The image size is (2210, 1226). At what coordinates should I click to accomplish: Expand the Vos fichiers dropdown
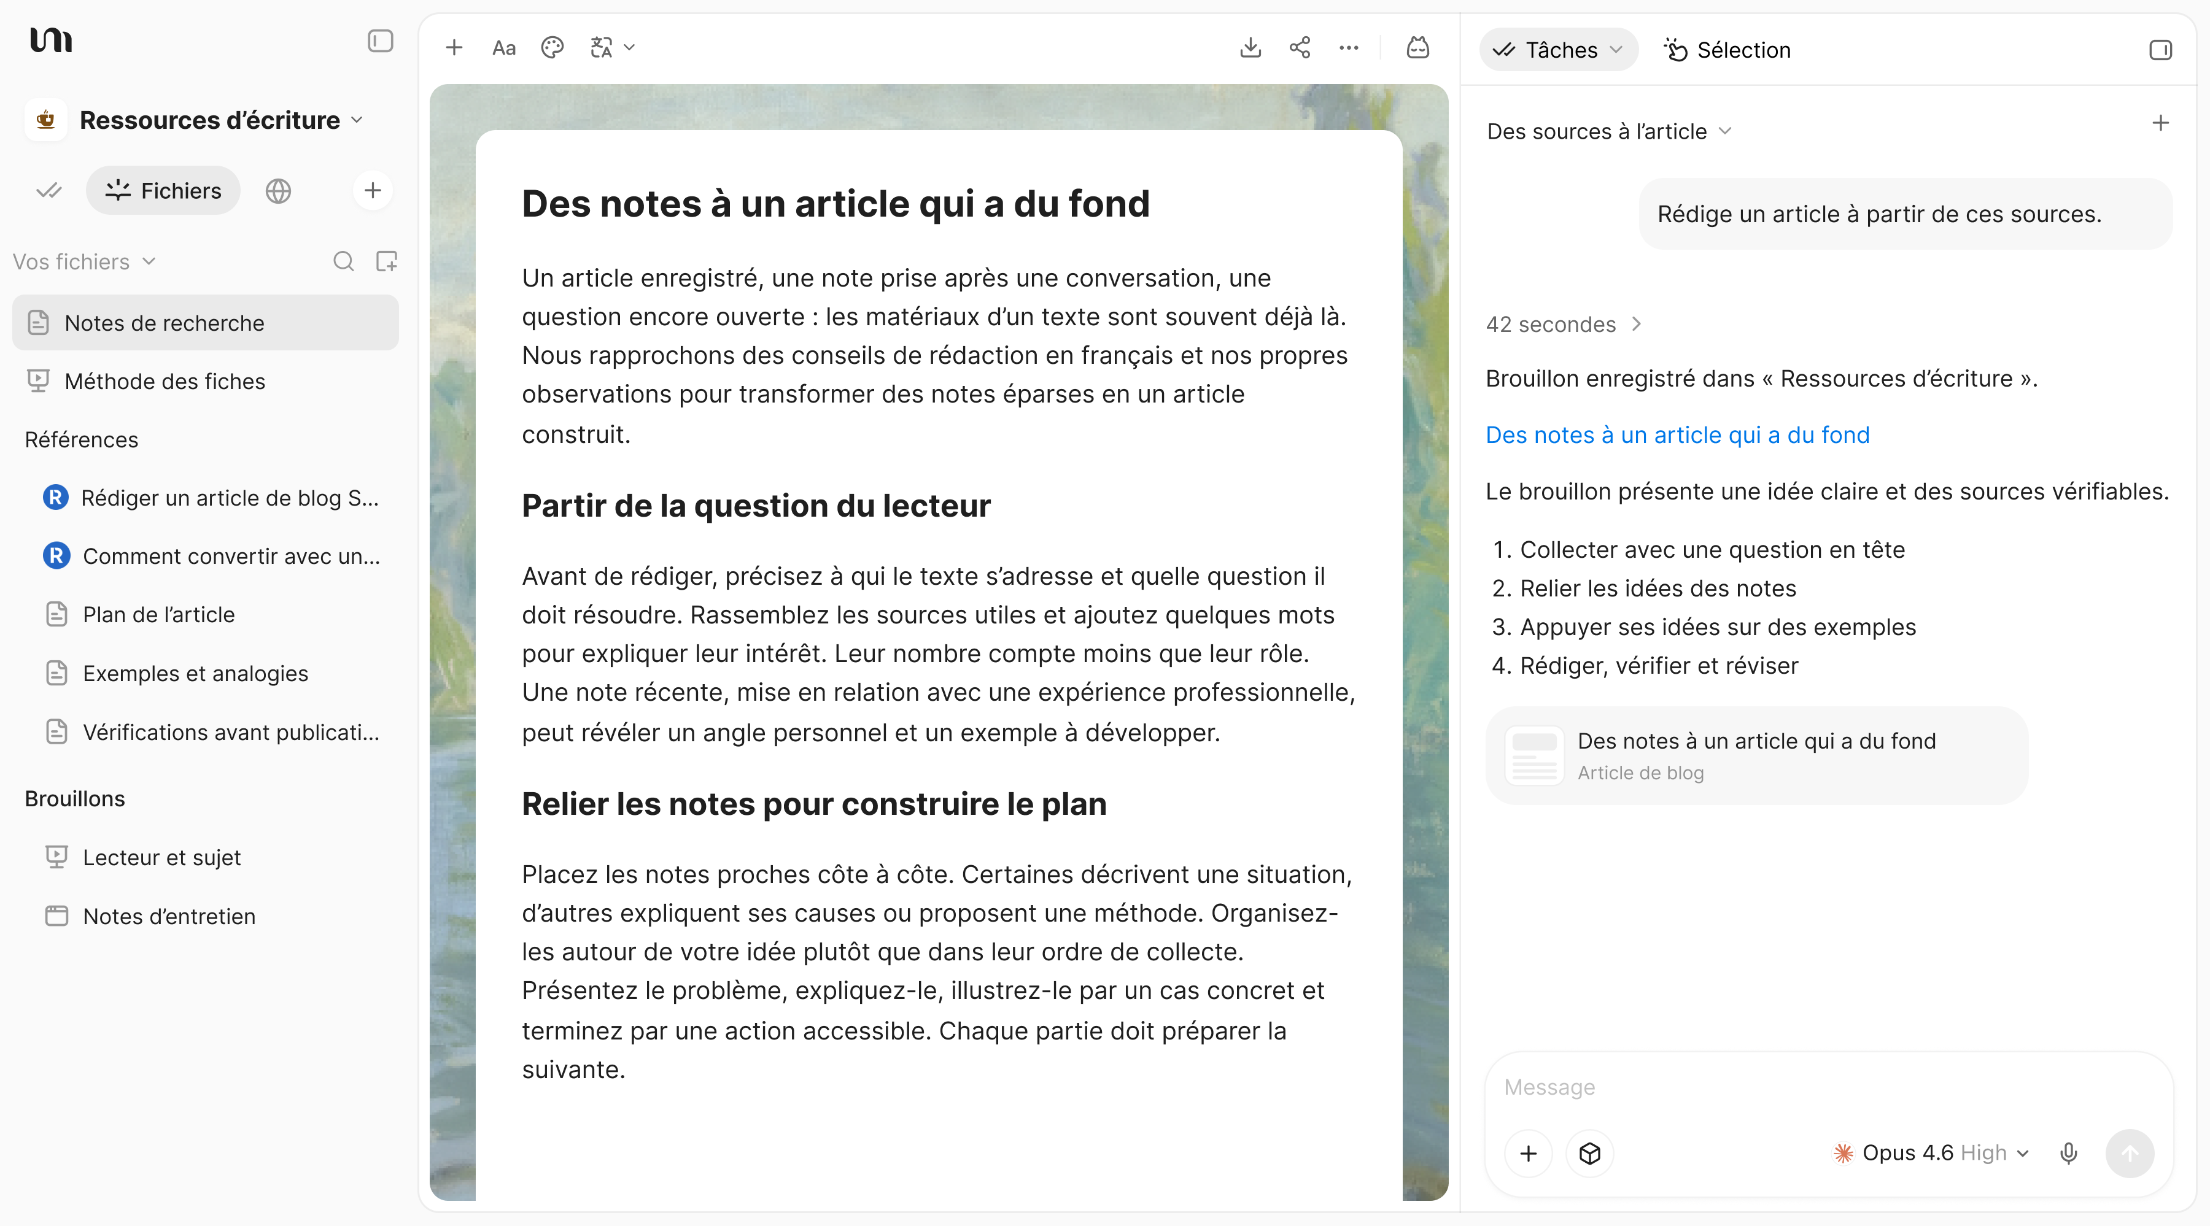[84, 261]
